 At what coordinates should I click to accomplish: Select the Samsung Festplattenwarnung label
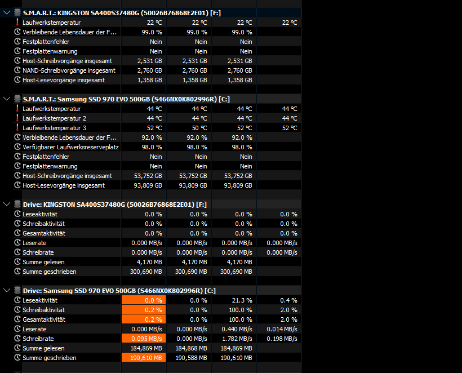(50, 166)
